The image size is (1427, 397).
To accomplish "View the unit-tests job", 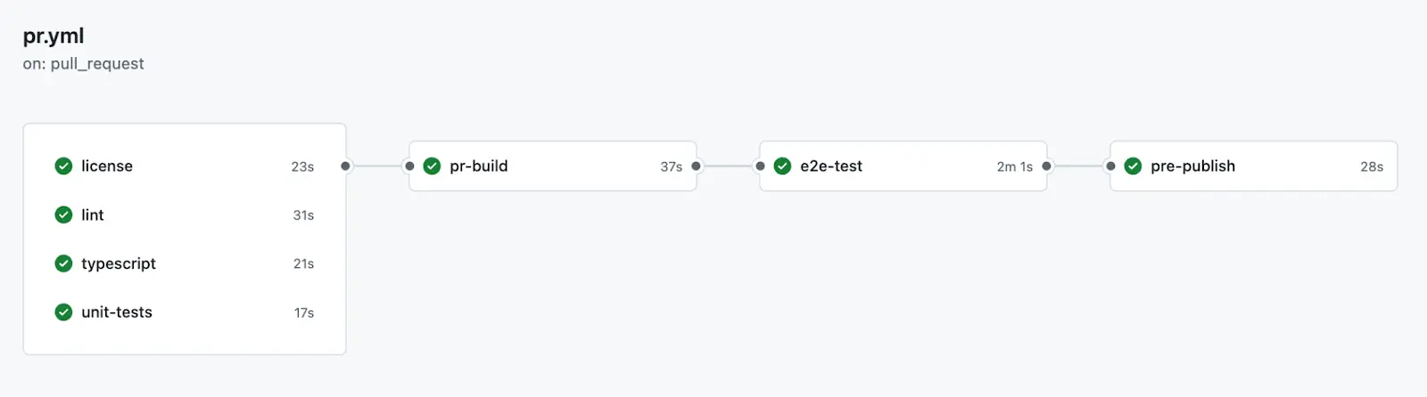I will [x=184, y=312].
